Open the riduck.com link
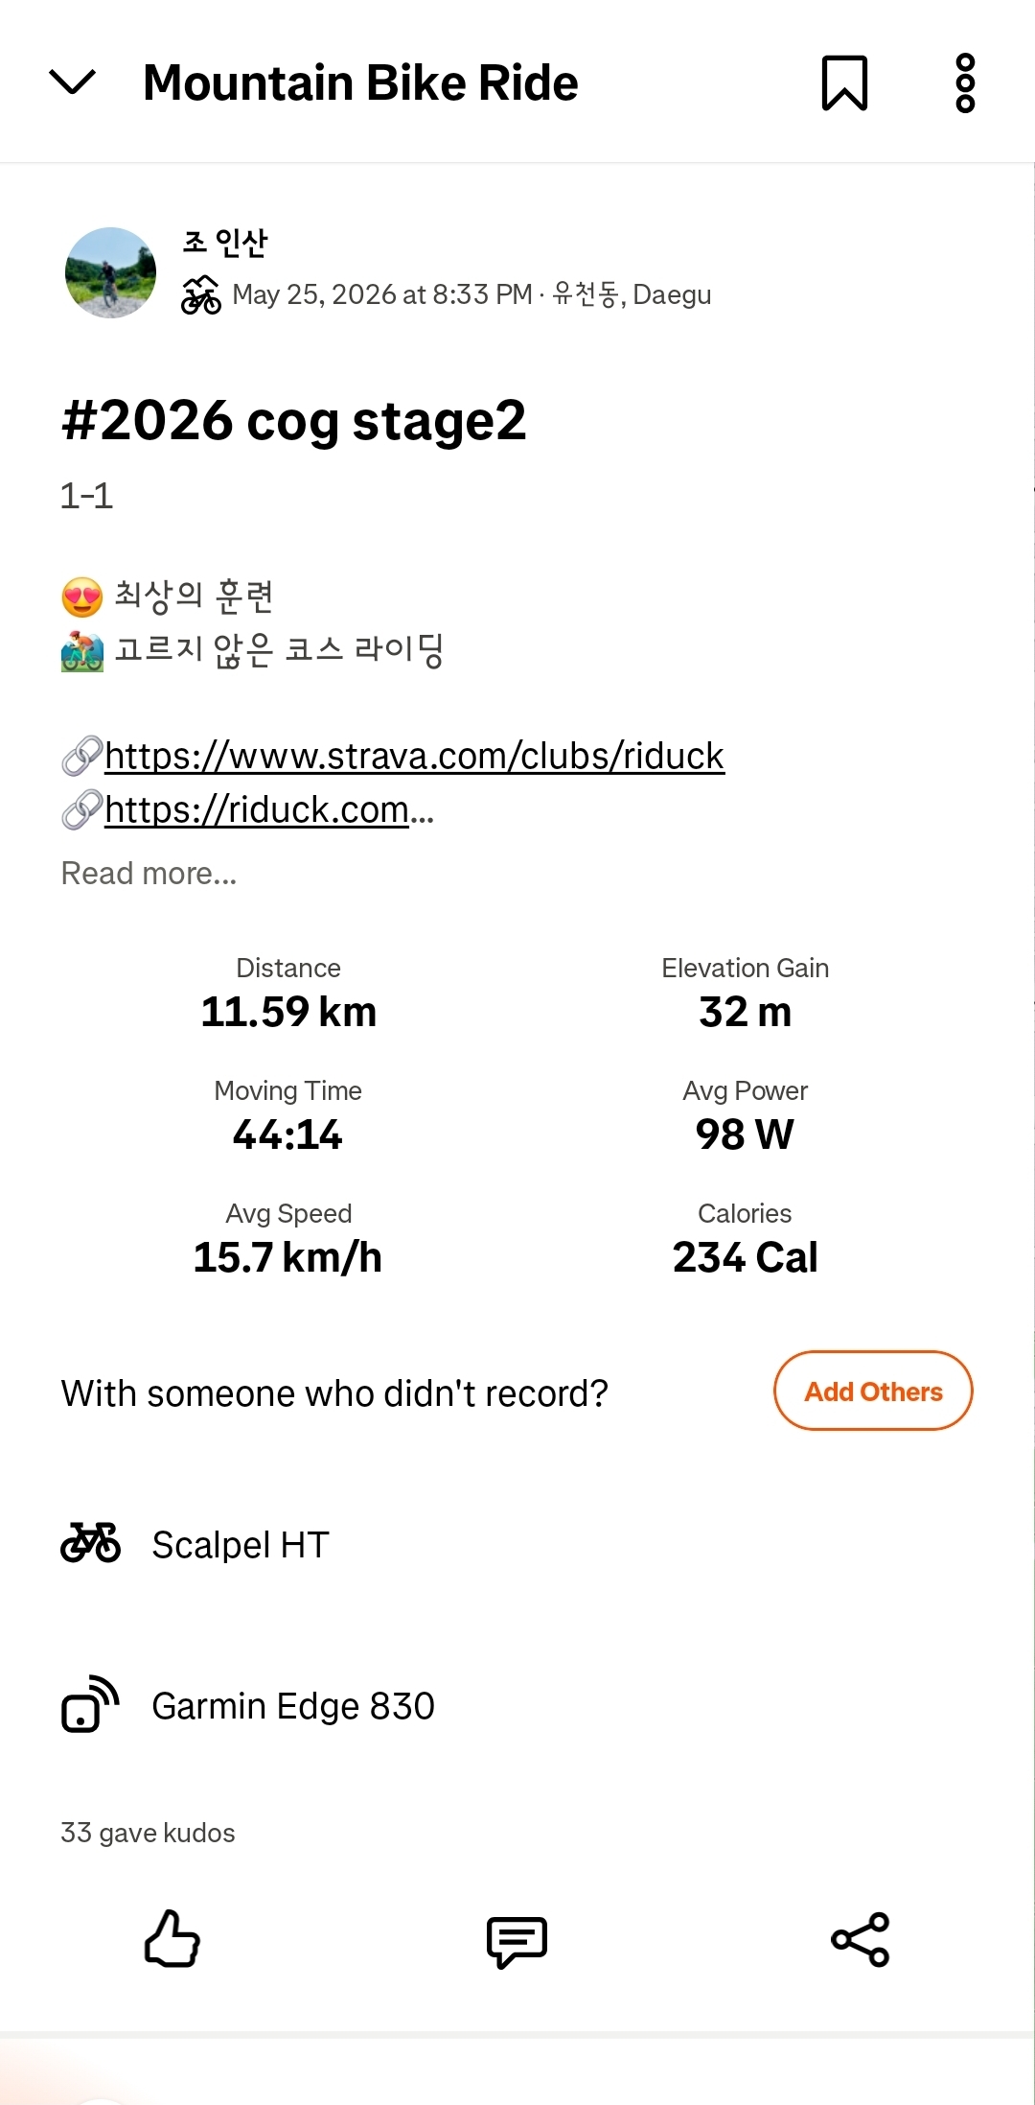Screen dimensions: 1035x2105 pyautogui.click(x=257, y=809)
